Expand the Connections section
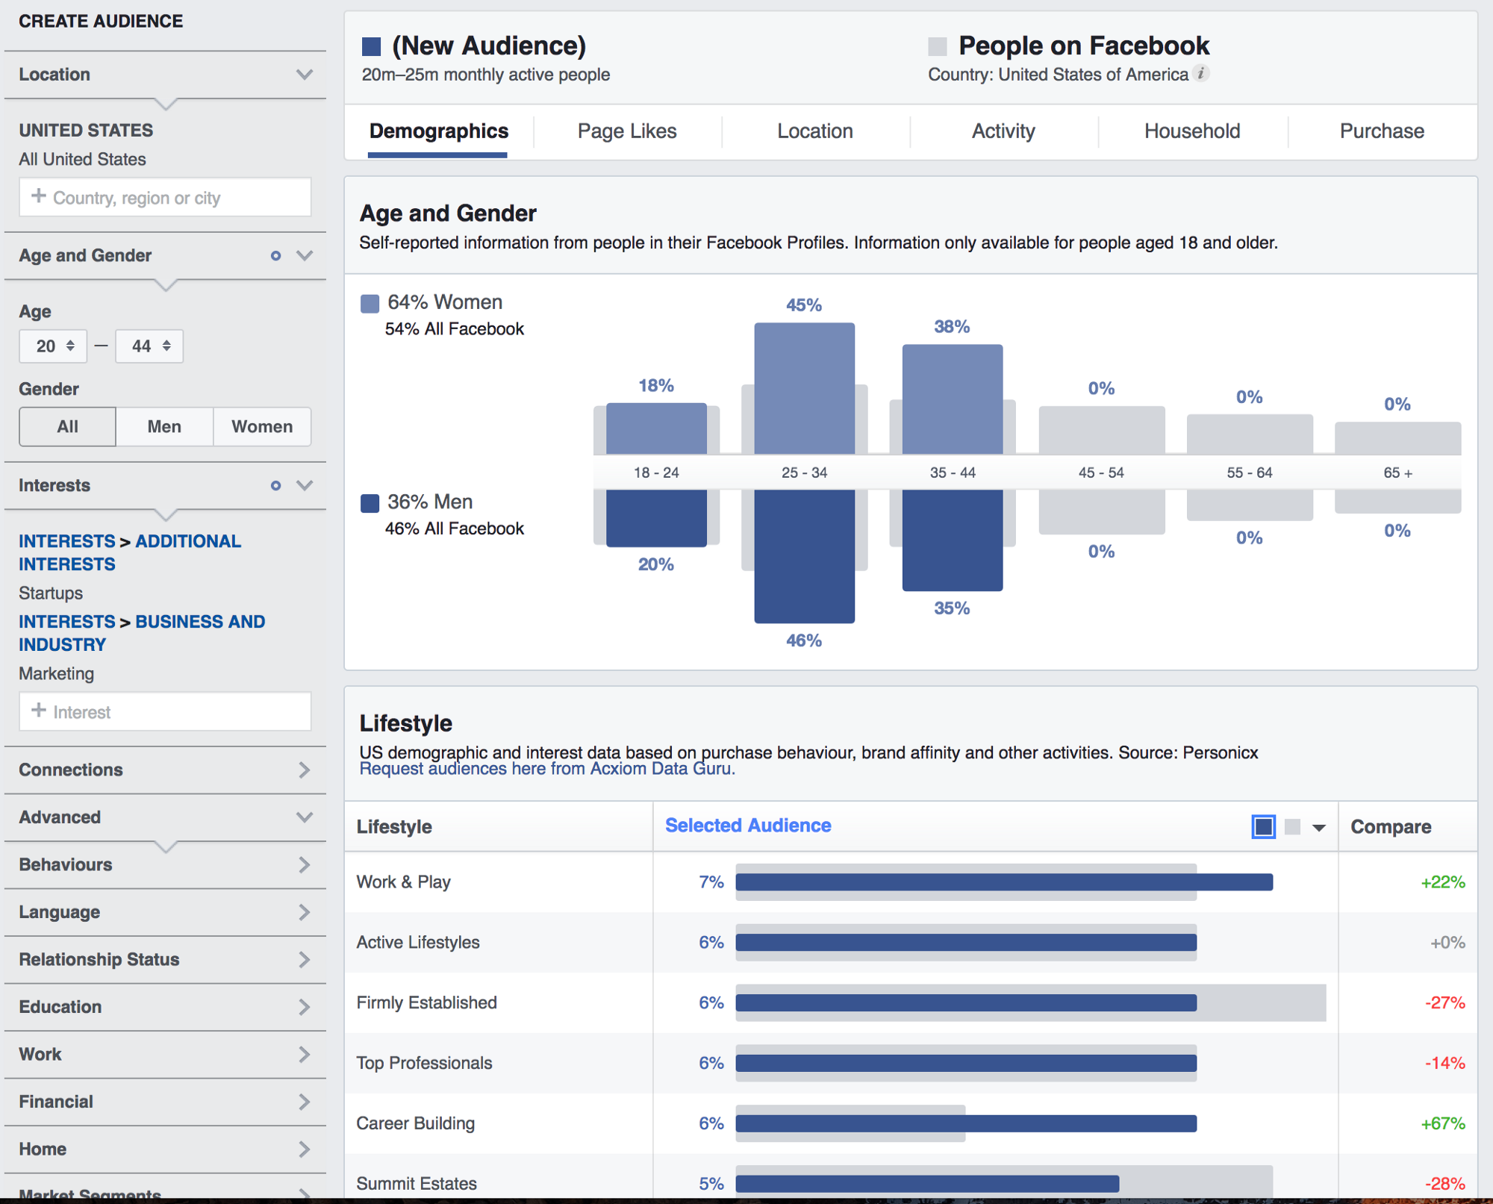1493x1204 pixels. (165, 770)
